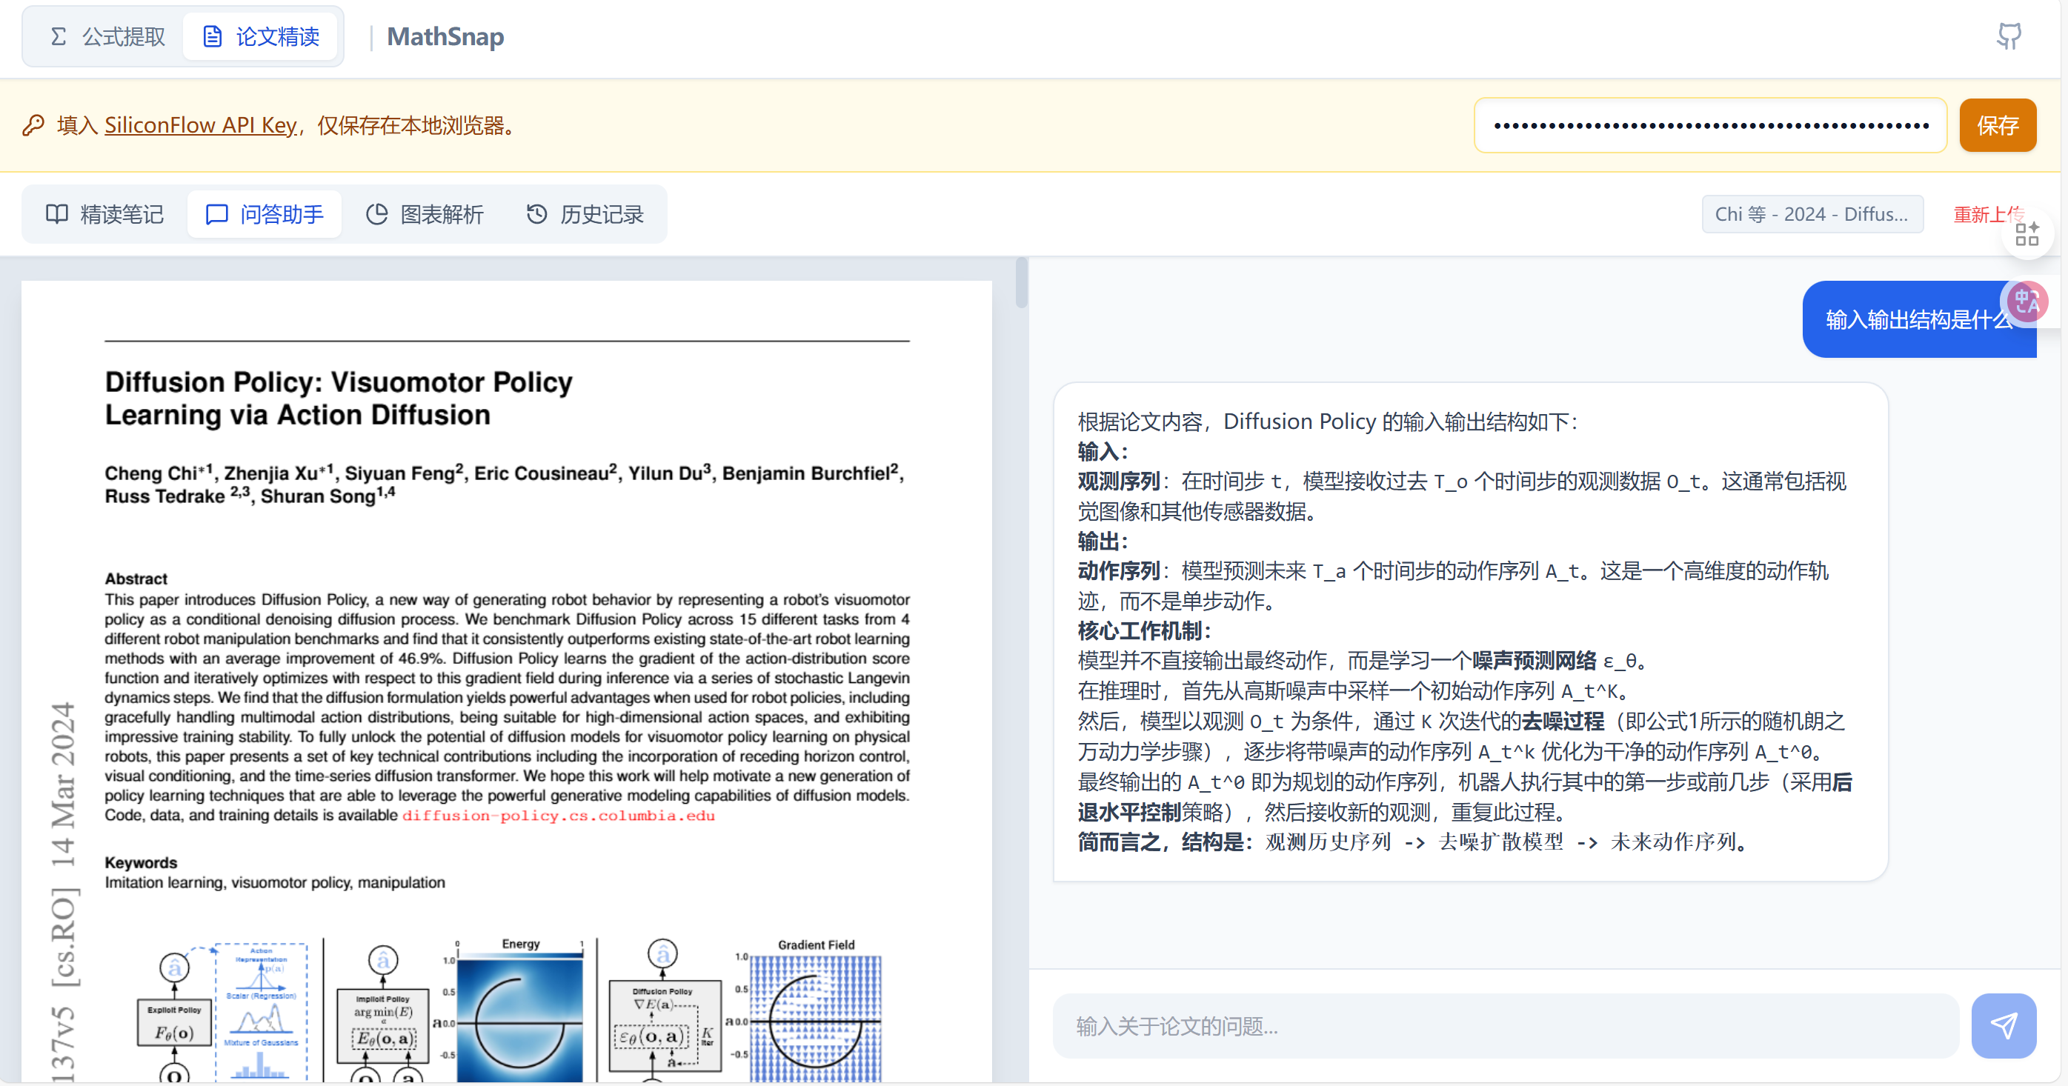Send the question with paper-plane button

[2003, 1025]
